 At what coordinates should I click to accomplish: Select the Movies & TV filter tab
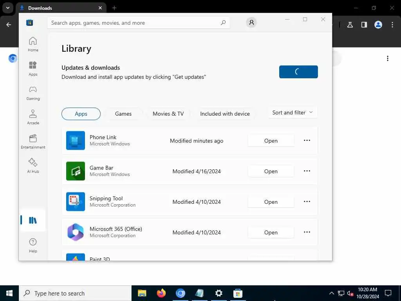[168, 114]
